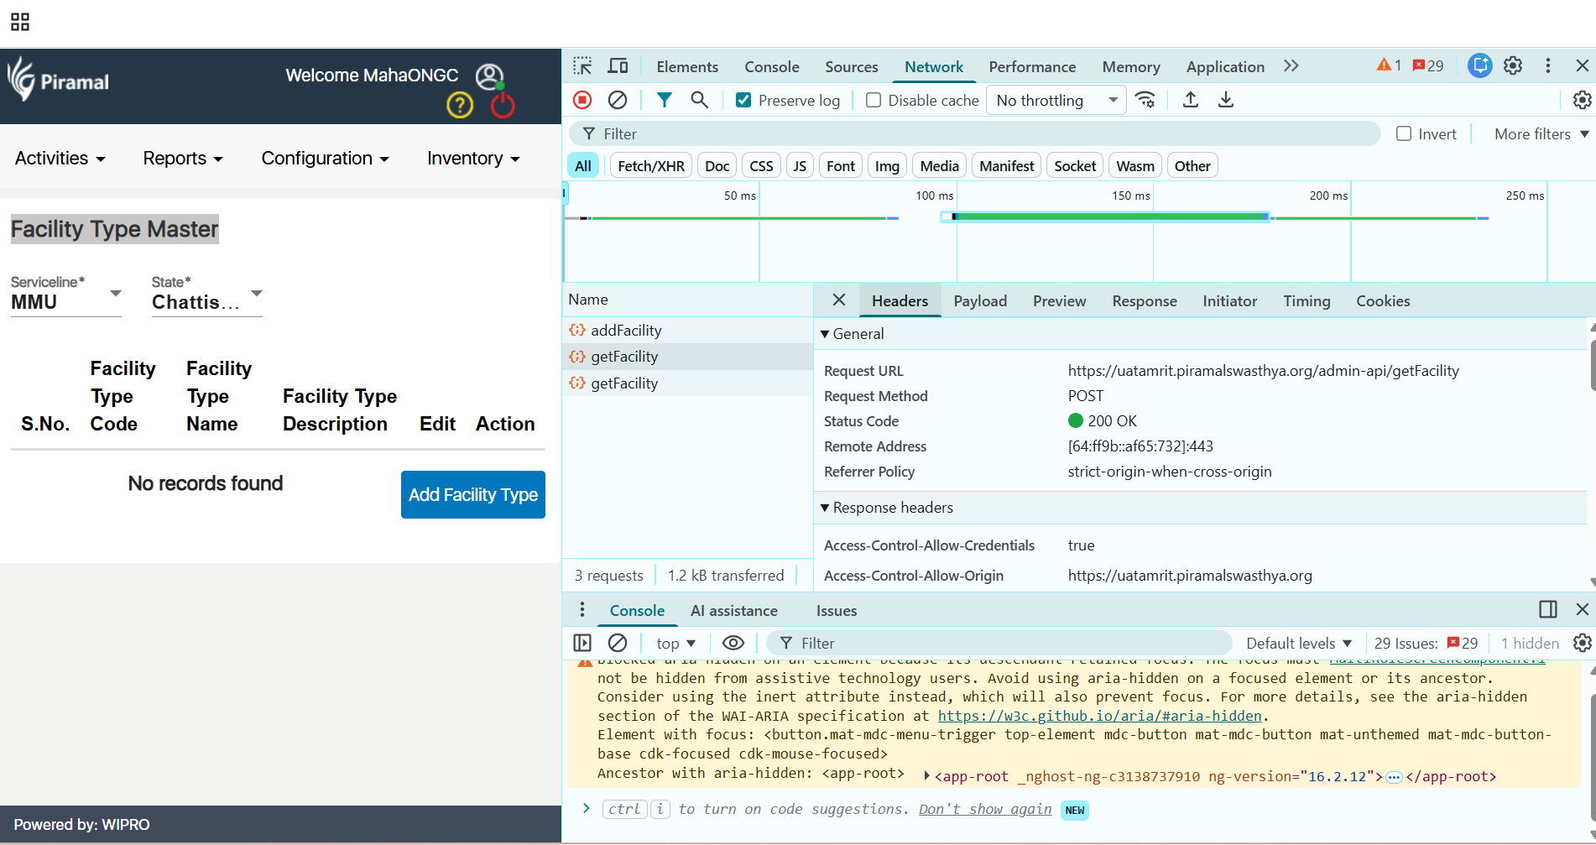Toggle device toolbar emulation icon

click(618, 66)
